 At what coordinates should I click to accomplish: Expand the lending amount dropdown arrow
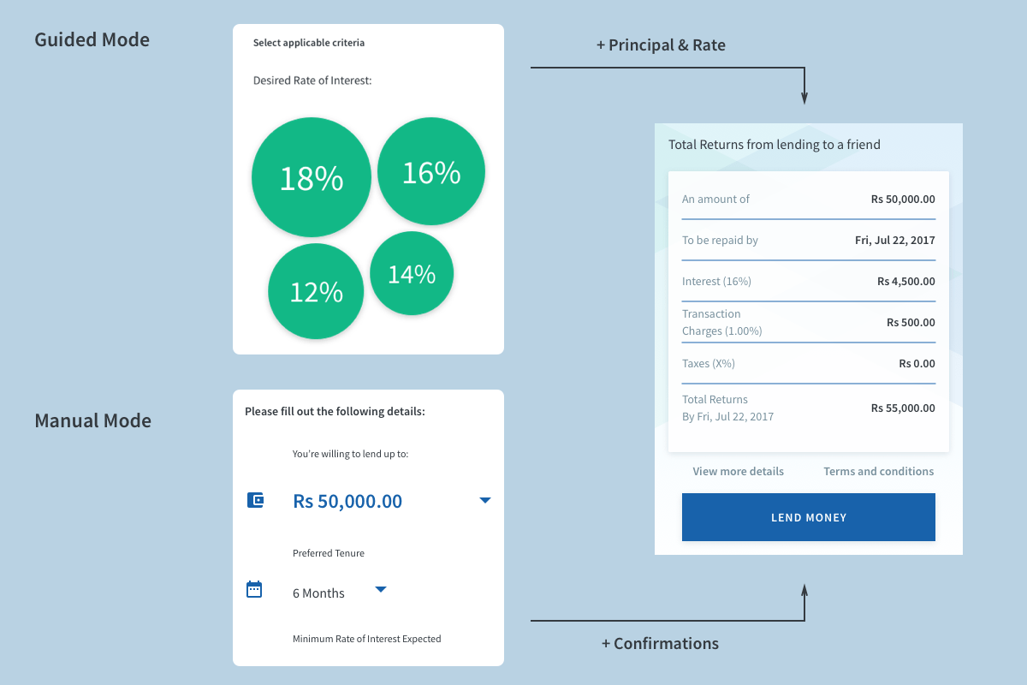[484, 500]
